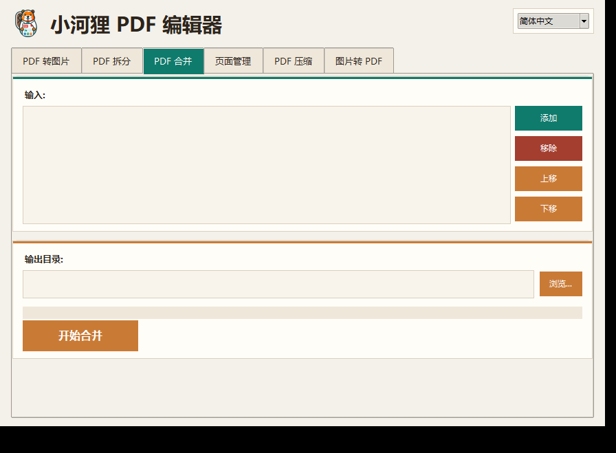Click the 输入 label
Screen dimensions: 616x453
(x=35, y=95)
